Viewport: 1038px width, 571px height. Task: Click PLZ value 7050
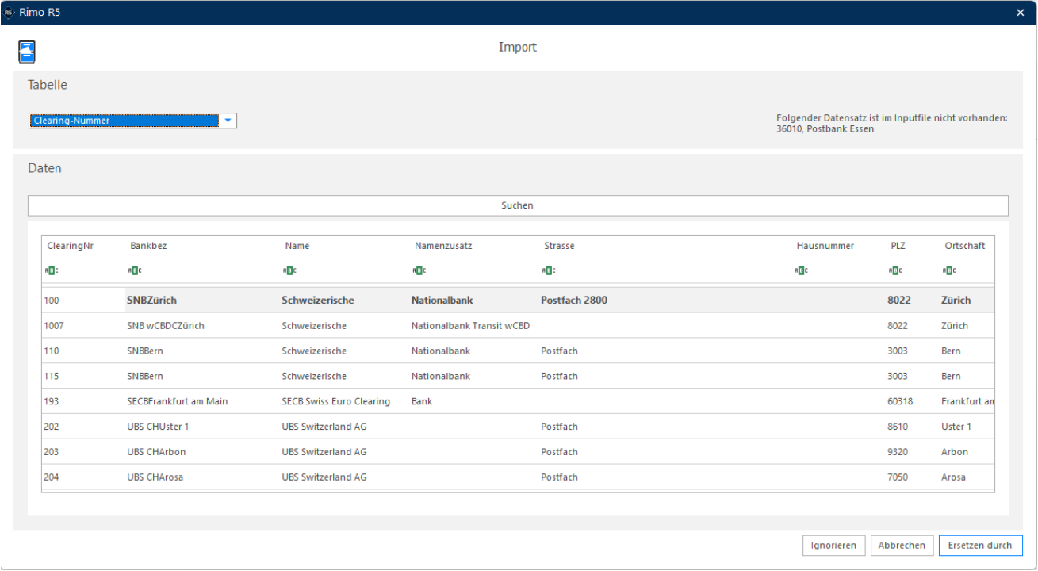click(898, 477)
